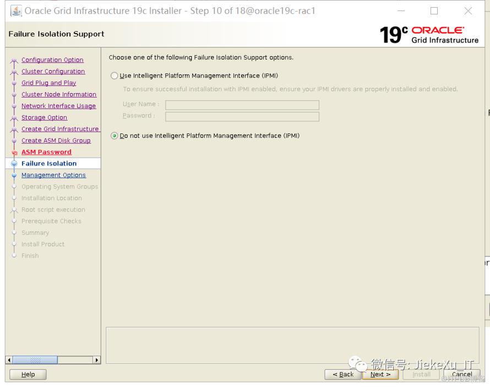
Task: Open Management Options step
Action: point(53,175)
